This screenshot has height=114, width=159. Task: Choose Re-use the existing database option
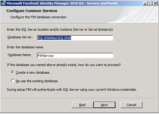(13, 81)
